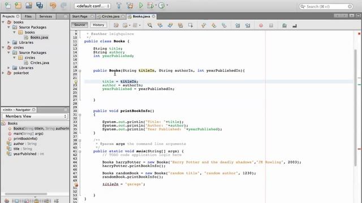362x203 pixels.
Task: Toggle Bookmark on current line
Action: click(224, 25)
